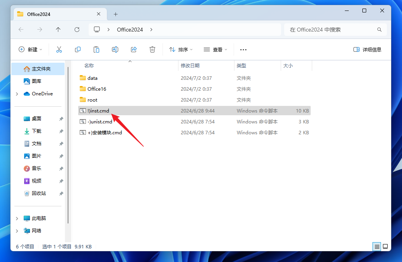
Task: Click the Office16 folder icon
Action: (x=82, y=89)
